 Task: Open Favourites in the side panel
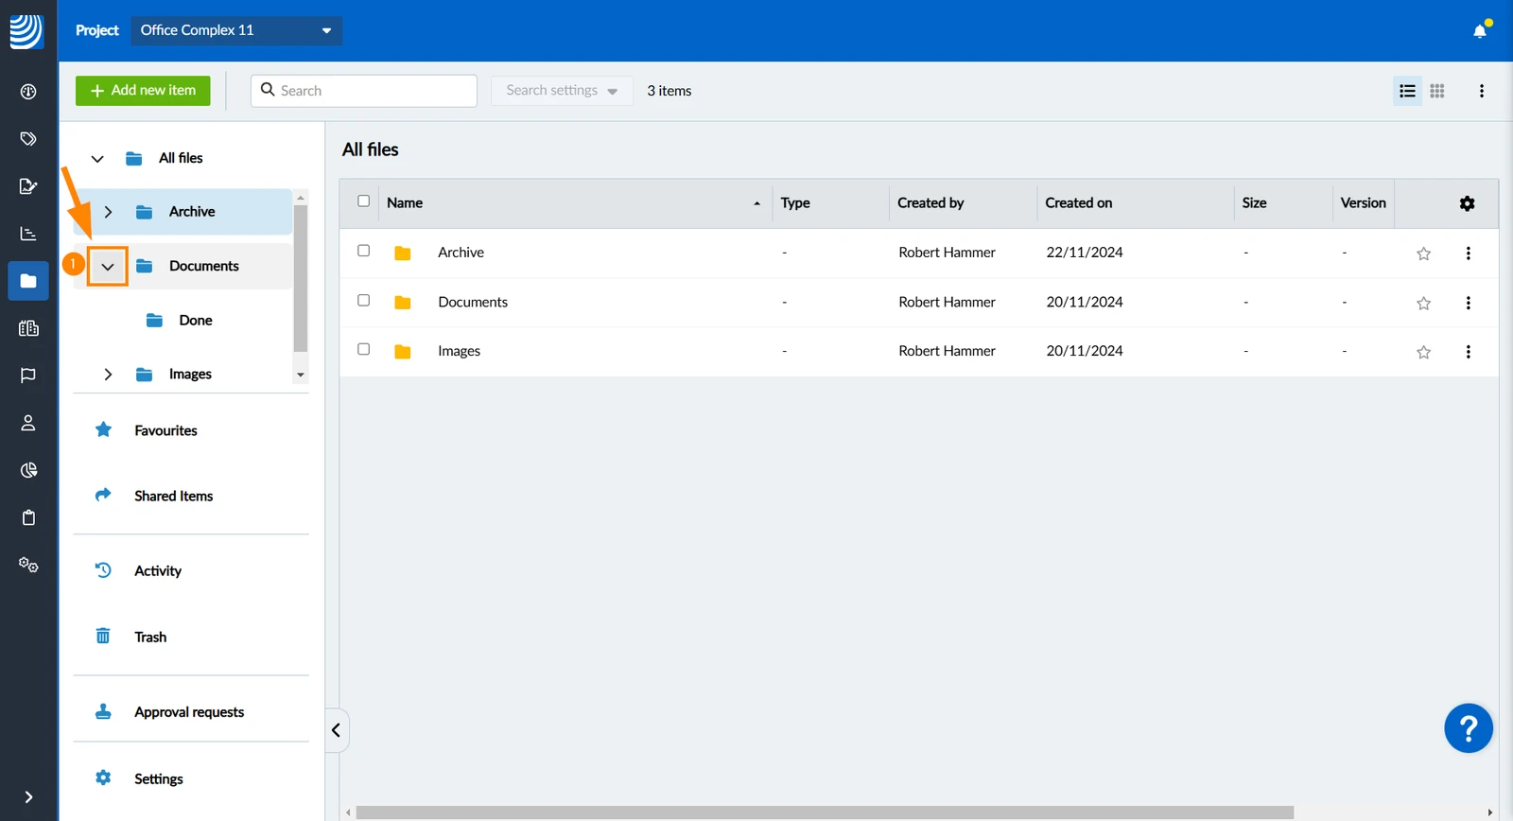point(165,430)
